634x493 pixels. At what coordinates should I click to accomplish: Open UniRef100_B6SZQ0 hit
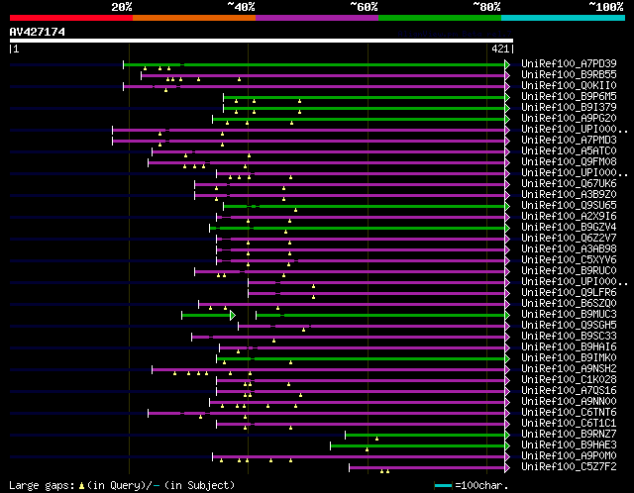[569, 304]
